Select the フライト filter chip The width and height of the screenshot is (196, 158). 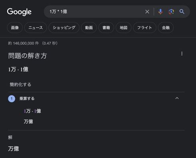click(145, 28)
